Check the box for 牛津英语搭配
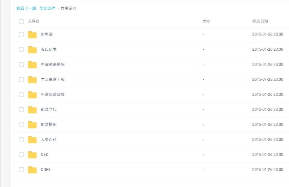289x187 pixels. point(21,65)
